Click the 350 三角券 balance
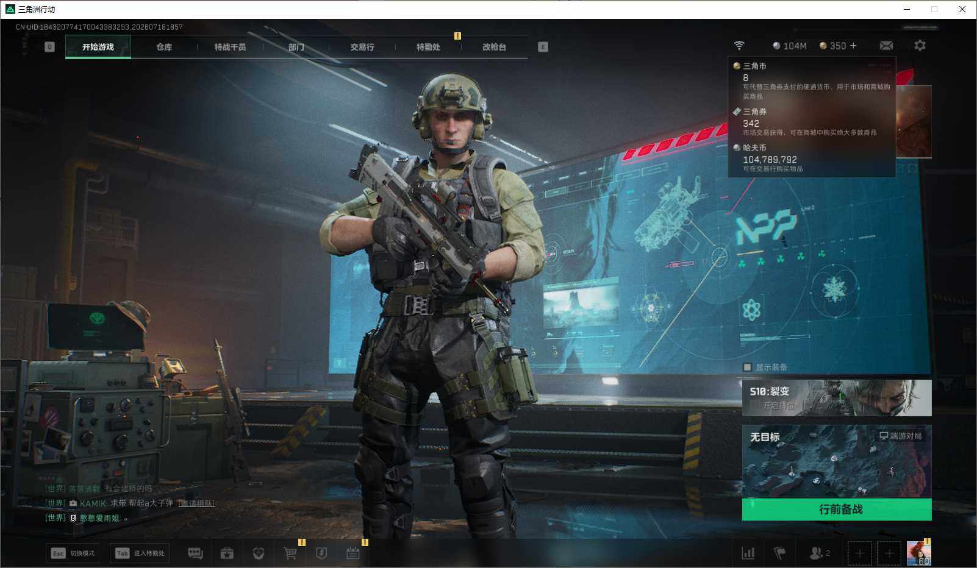The height and width of the screenshot is (568, 977). 832,46
